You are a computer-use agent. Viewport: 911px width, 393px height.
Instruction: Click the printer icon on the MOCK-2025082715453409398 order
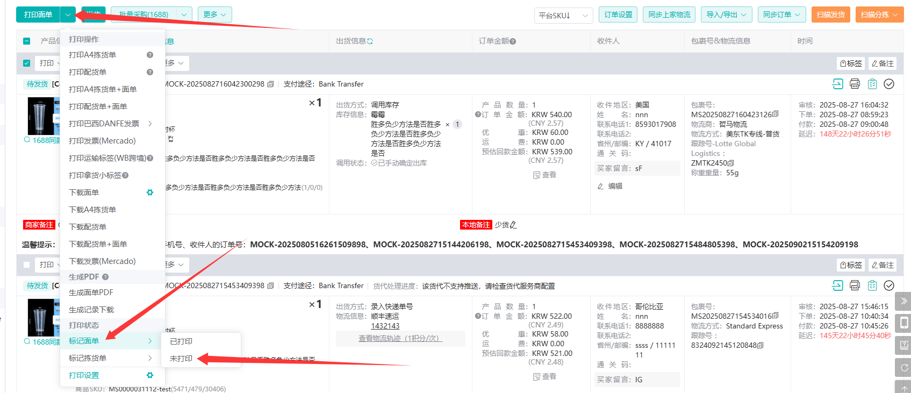(x=855, y=285)
